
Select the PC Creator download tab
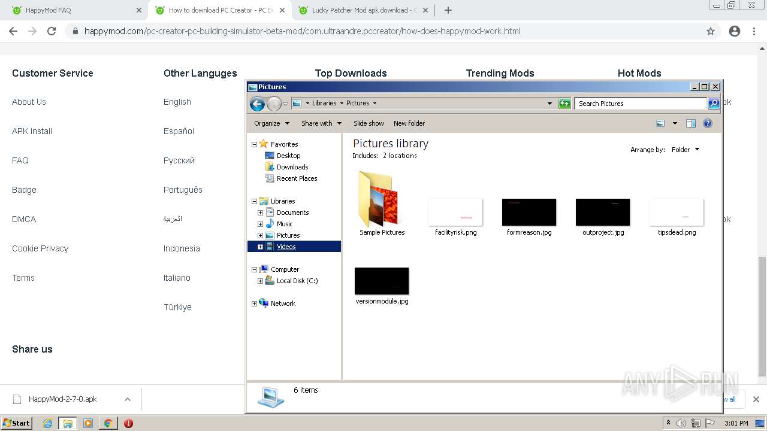pos(219,10)
